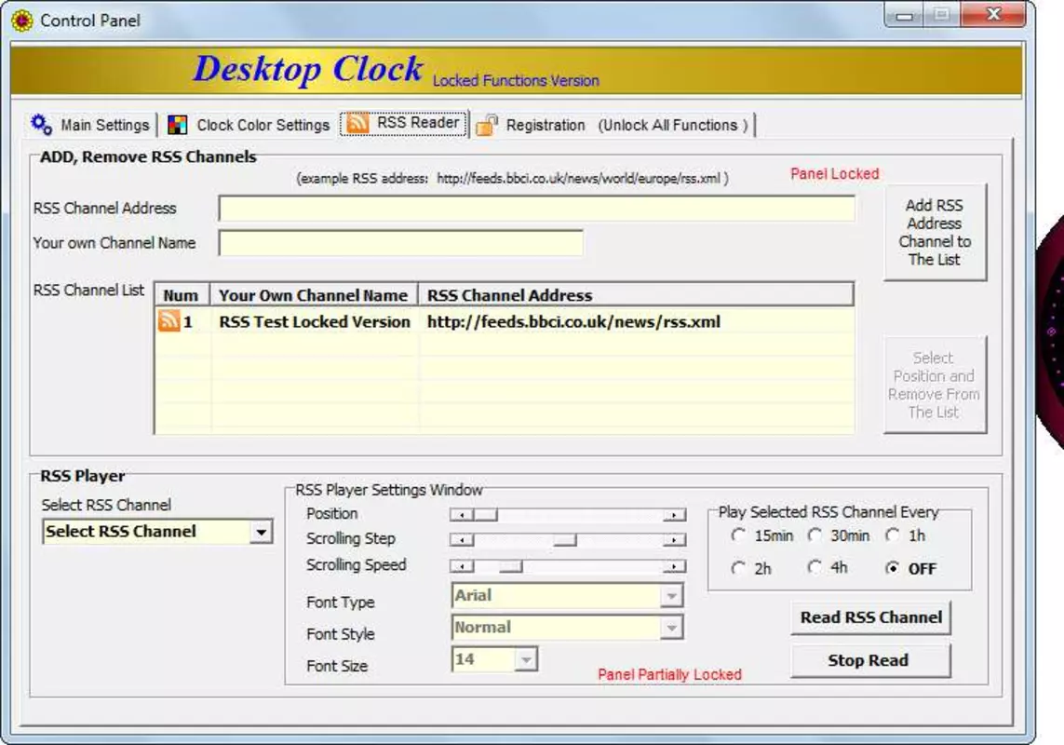
Task: Select the 2h radio button
Action: pyautogui.click(x=738, y=568)
